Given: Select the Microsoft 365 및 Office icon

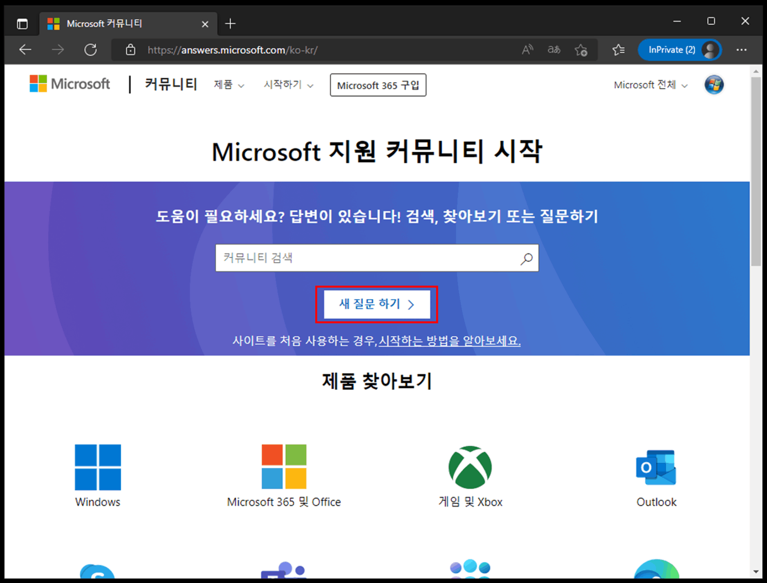Looking at the screenshot, I should pos(284,466).
